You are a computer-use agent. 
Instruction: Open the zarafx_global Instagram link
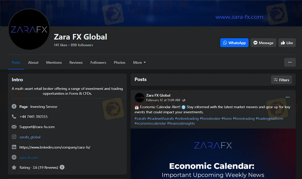[x=30, y=137]
